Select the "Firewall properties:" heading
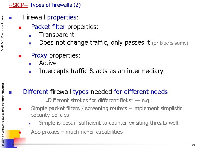This screenshot has height=148, width=197. tap(51, 18)
